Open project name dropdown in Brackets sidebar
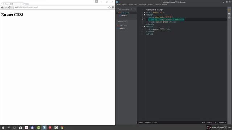Viewport: 232px width, 130px height. click(123, 22)
